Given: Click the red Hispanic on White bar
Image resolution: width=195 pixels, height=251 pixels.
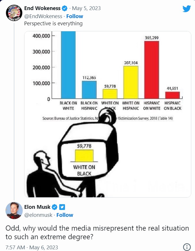Looking at the screenshot, I should [152, 70].
